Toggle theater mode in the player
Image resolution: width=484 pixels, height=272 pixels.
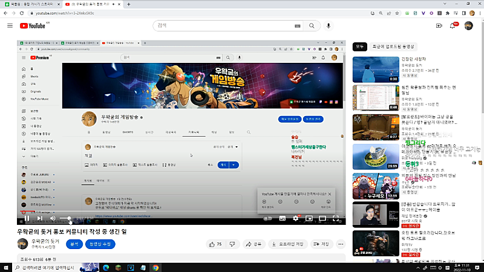(x=322, y=218)
